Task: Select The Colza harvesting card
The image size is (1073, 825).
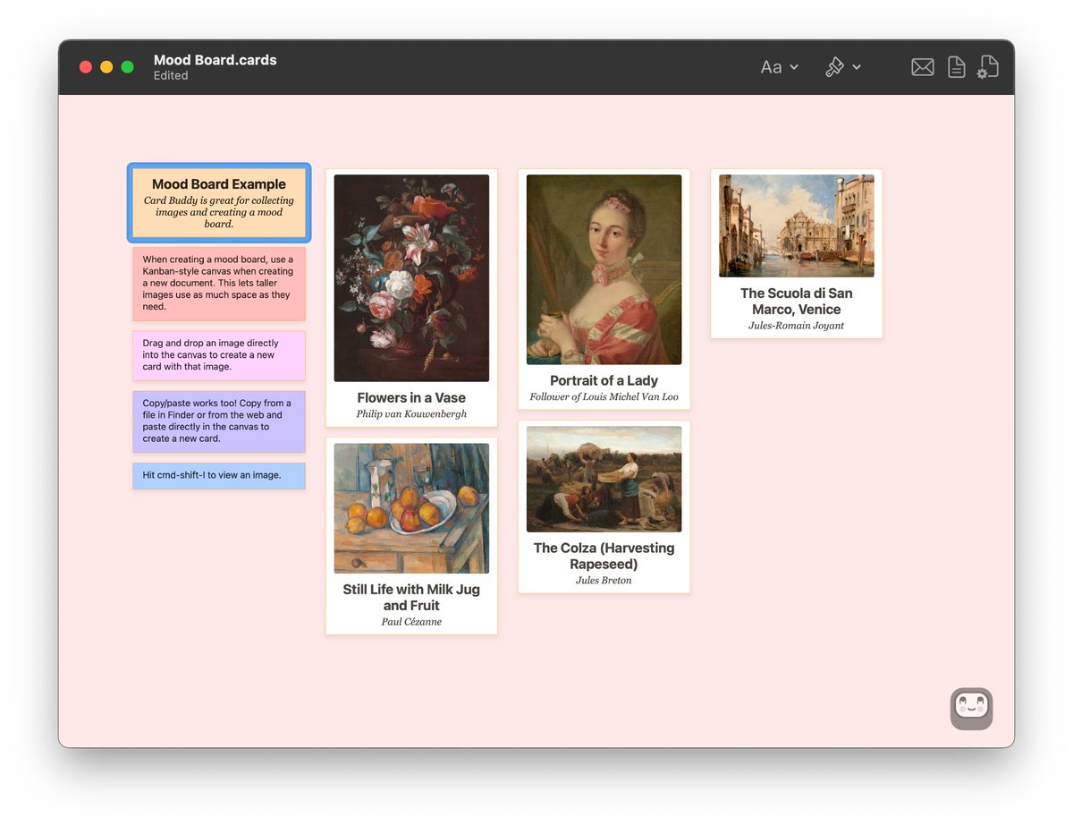Action: 604,478
